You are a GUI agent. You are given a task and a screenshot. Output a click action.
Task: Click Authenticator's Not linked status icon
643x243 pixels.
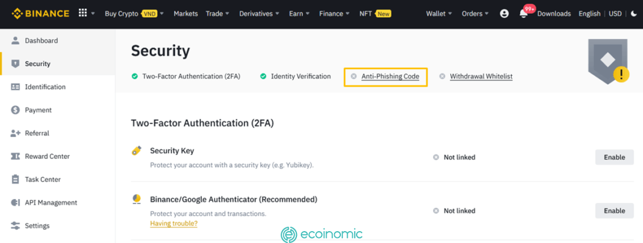coord(436,210)
